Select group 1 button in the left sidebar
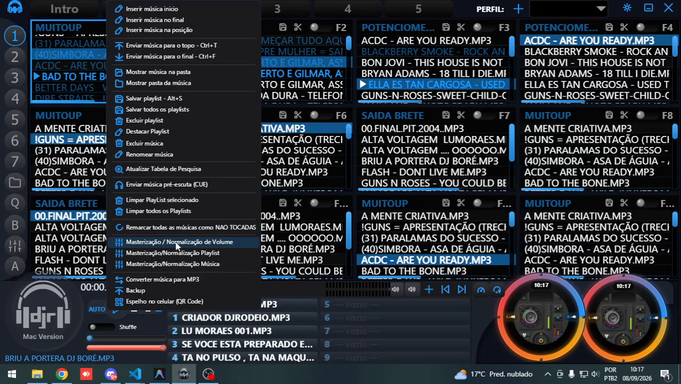Image resolution: width=681 pixels, height=384 pixels. pyautogui.click(x=15, y=36)
